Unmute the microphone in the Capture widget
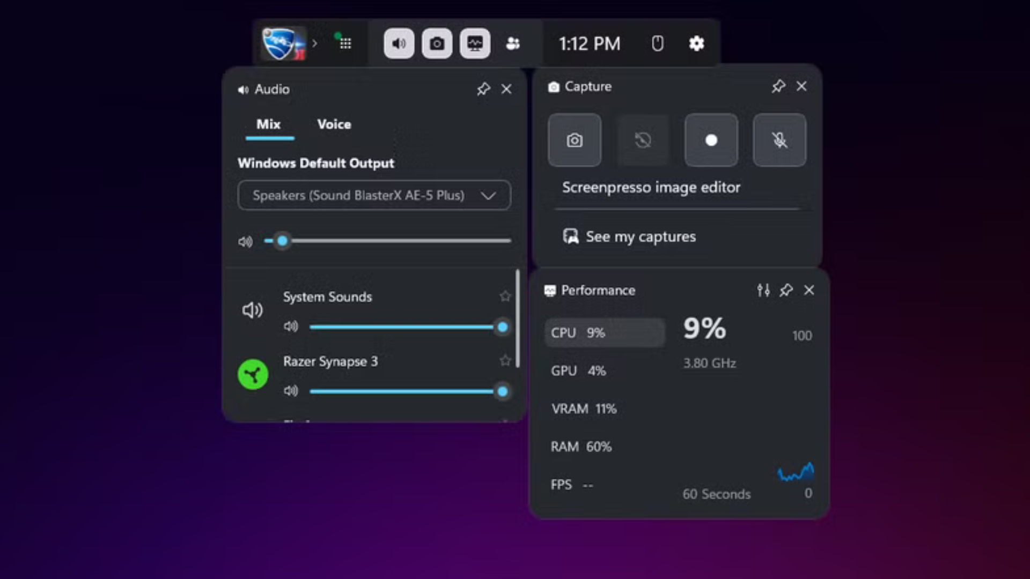The width and height of the screenshot is (1030, 579). 779,140
